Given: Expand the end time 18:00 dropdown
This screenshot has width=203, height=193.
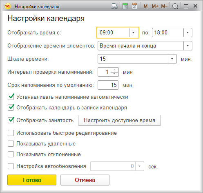Looking at the screenshot, I should [x=188, y=32].
